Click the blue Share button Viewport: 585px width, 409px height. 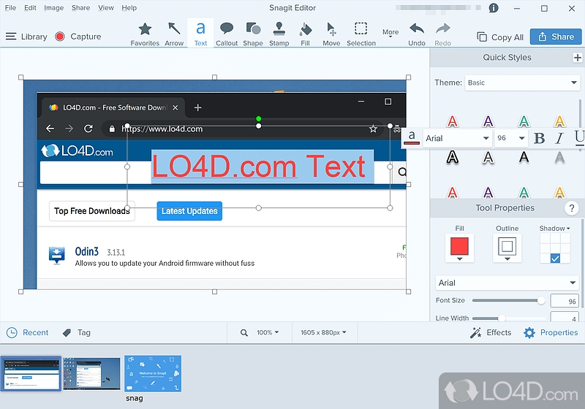point(556,37)
